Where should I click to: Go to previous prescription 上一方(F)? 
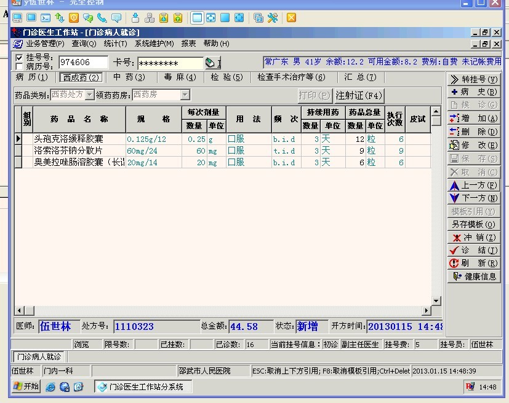(x=474, y=186)
